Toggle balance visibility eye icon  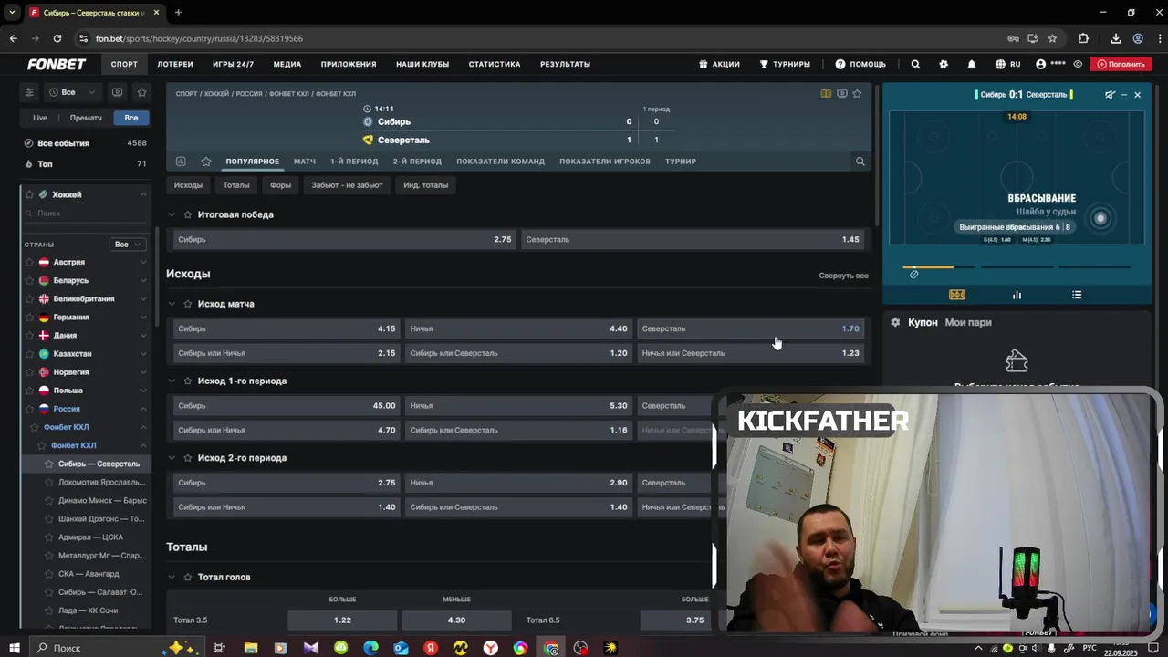(x=1078, y=64)
